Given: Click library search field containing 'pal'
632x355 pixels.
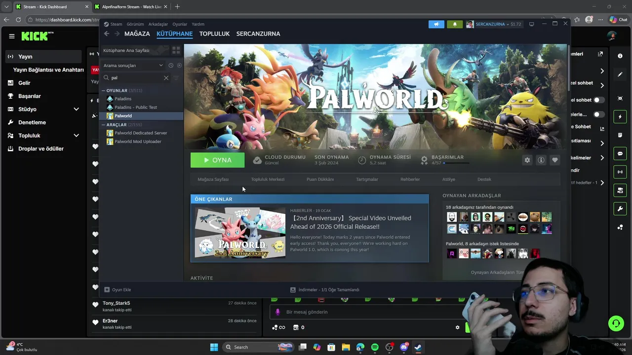Looking at the screenshot, I should [136, 77].
